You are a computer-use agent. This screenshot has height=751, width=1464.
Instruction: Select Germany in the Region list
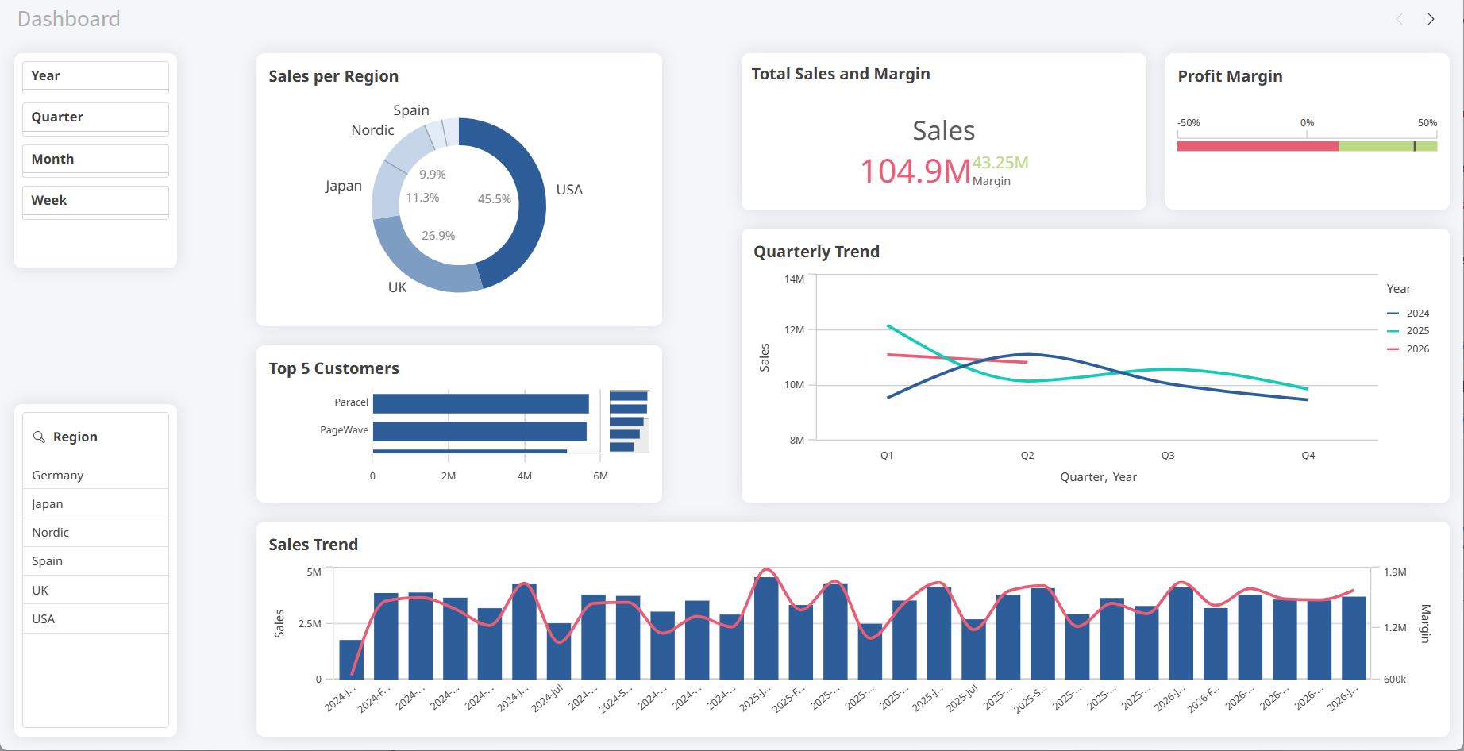click(95, 475)
